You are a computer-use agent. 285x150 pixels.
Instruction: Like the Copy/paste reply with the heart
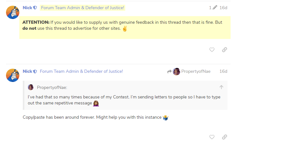[212, 137]
